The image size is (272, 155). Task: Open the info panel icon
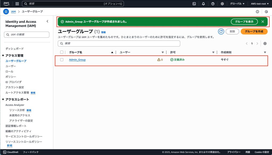click(x=257, y=12)
